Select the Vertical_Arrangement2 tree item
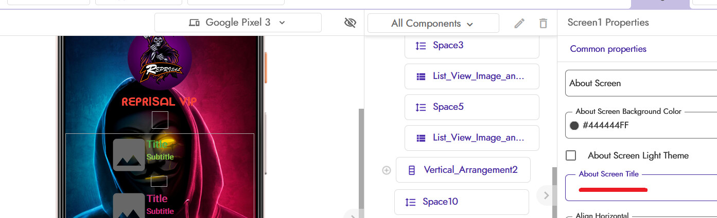 (x=463, y=170)
